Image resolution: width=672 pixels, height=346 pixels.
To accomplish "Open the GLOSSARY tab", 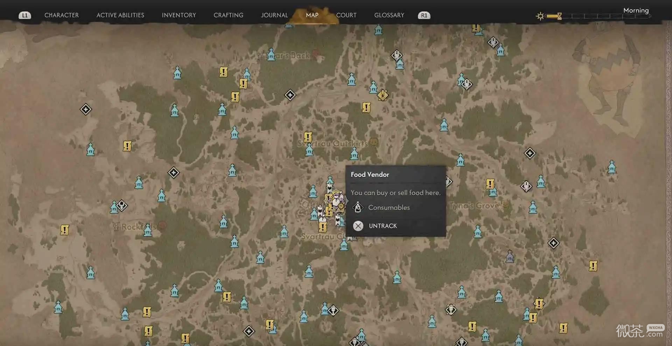I will pyautogui.click(x=389, y=15).
